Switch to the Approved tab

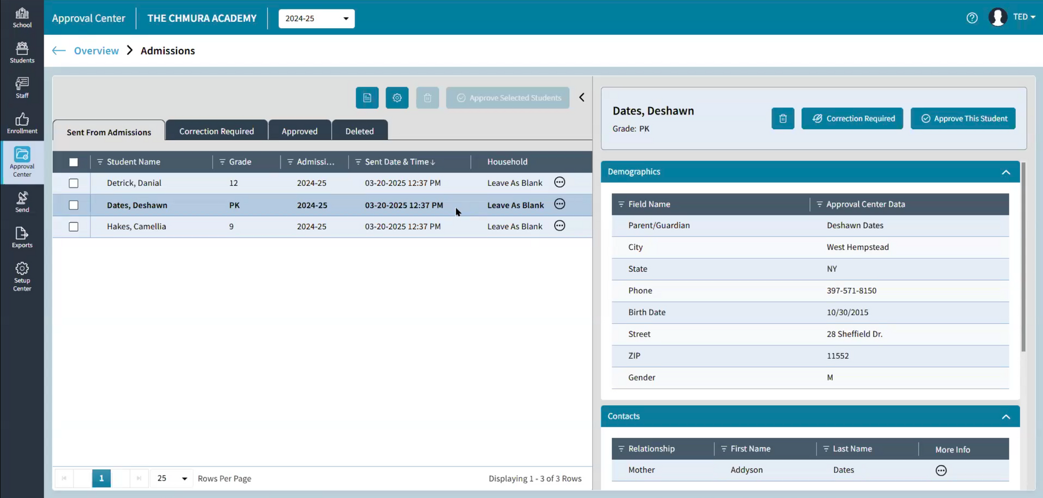(x=299, y=130)
